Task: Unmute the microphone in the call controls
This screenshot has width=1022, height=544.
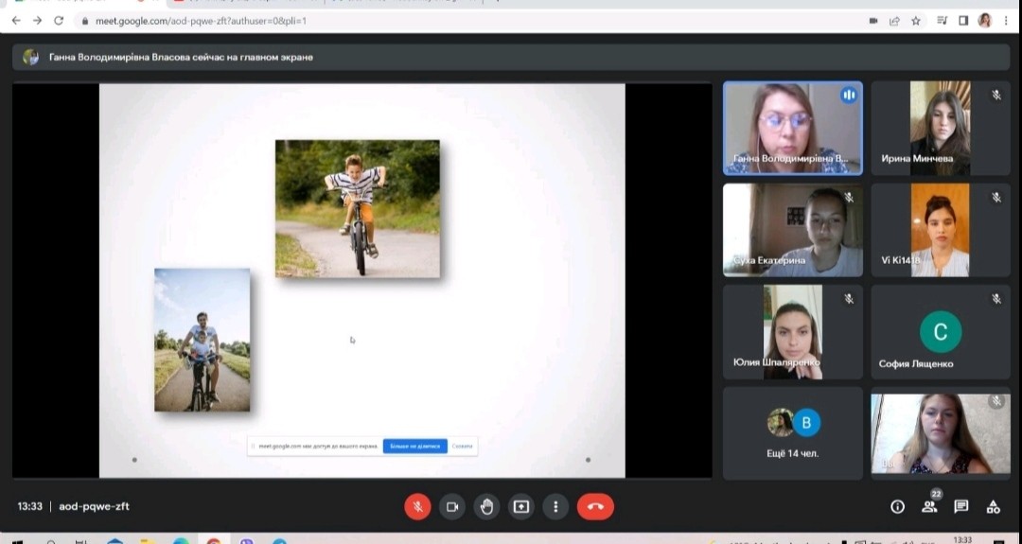Action: (x=417, y=507)
